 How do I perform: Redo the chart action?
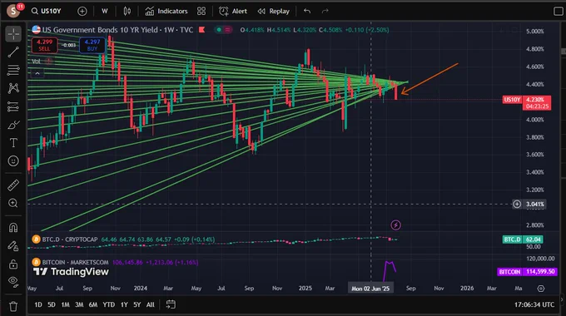pos(325,11)
